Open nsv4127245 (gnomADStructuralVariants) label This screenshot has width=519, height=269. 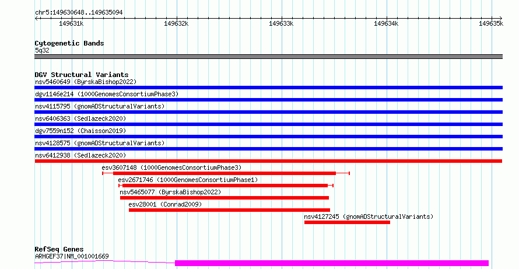(x=369, y=216)
